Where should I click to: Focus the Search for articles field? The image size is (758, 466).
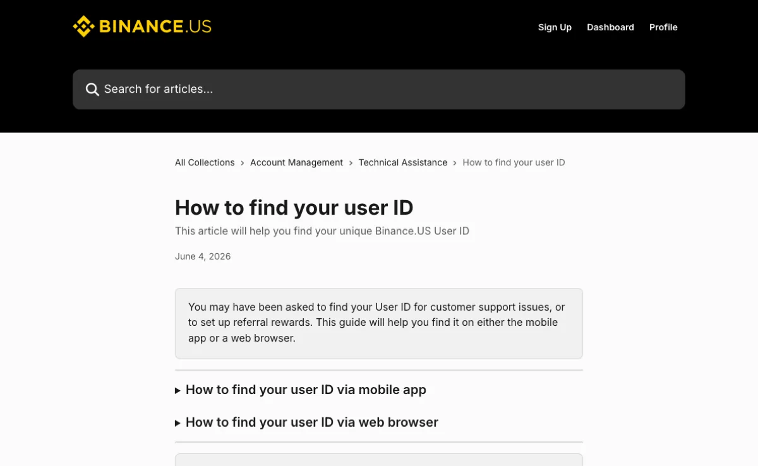[379, 90]
